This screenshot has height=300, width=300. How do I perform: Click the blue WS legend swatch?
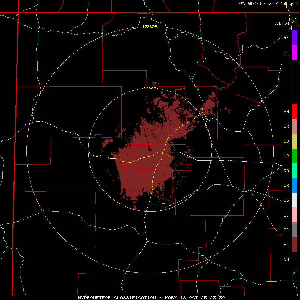tap(294, 185)
